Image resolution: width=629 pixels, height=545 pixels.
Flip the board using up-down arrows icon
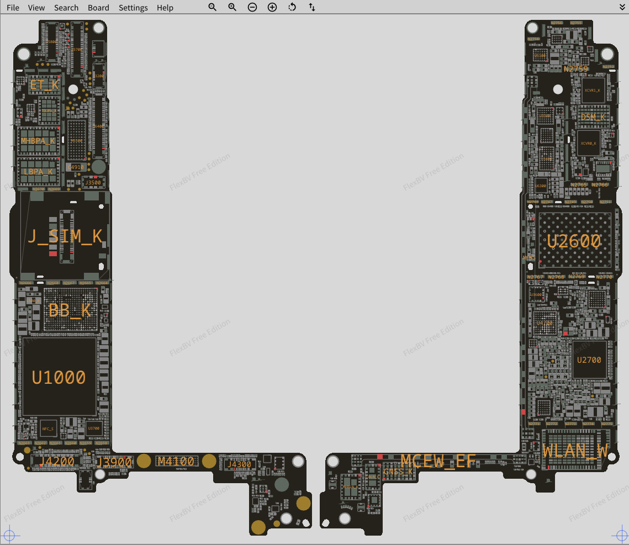tap(312, 7)
